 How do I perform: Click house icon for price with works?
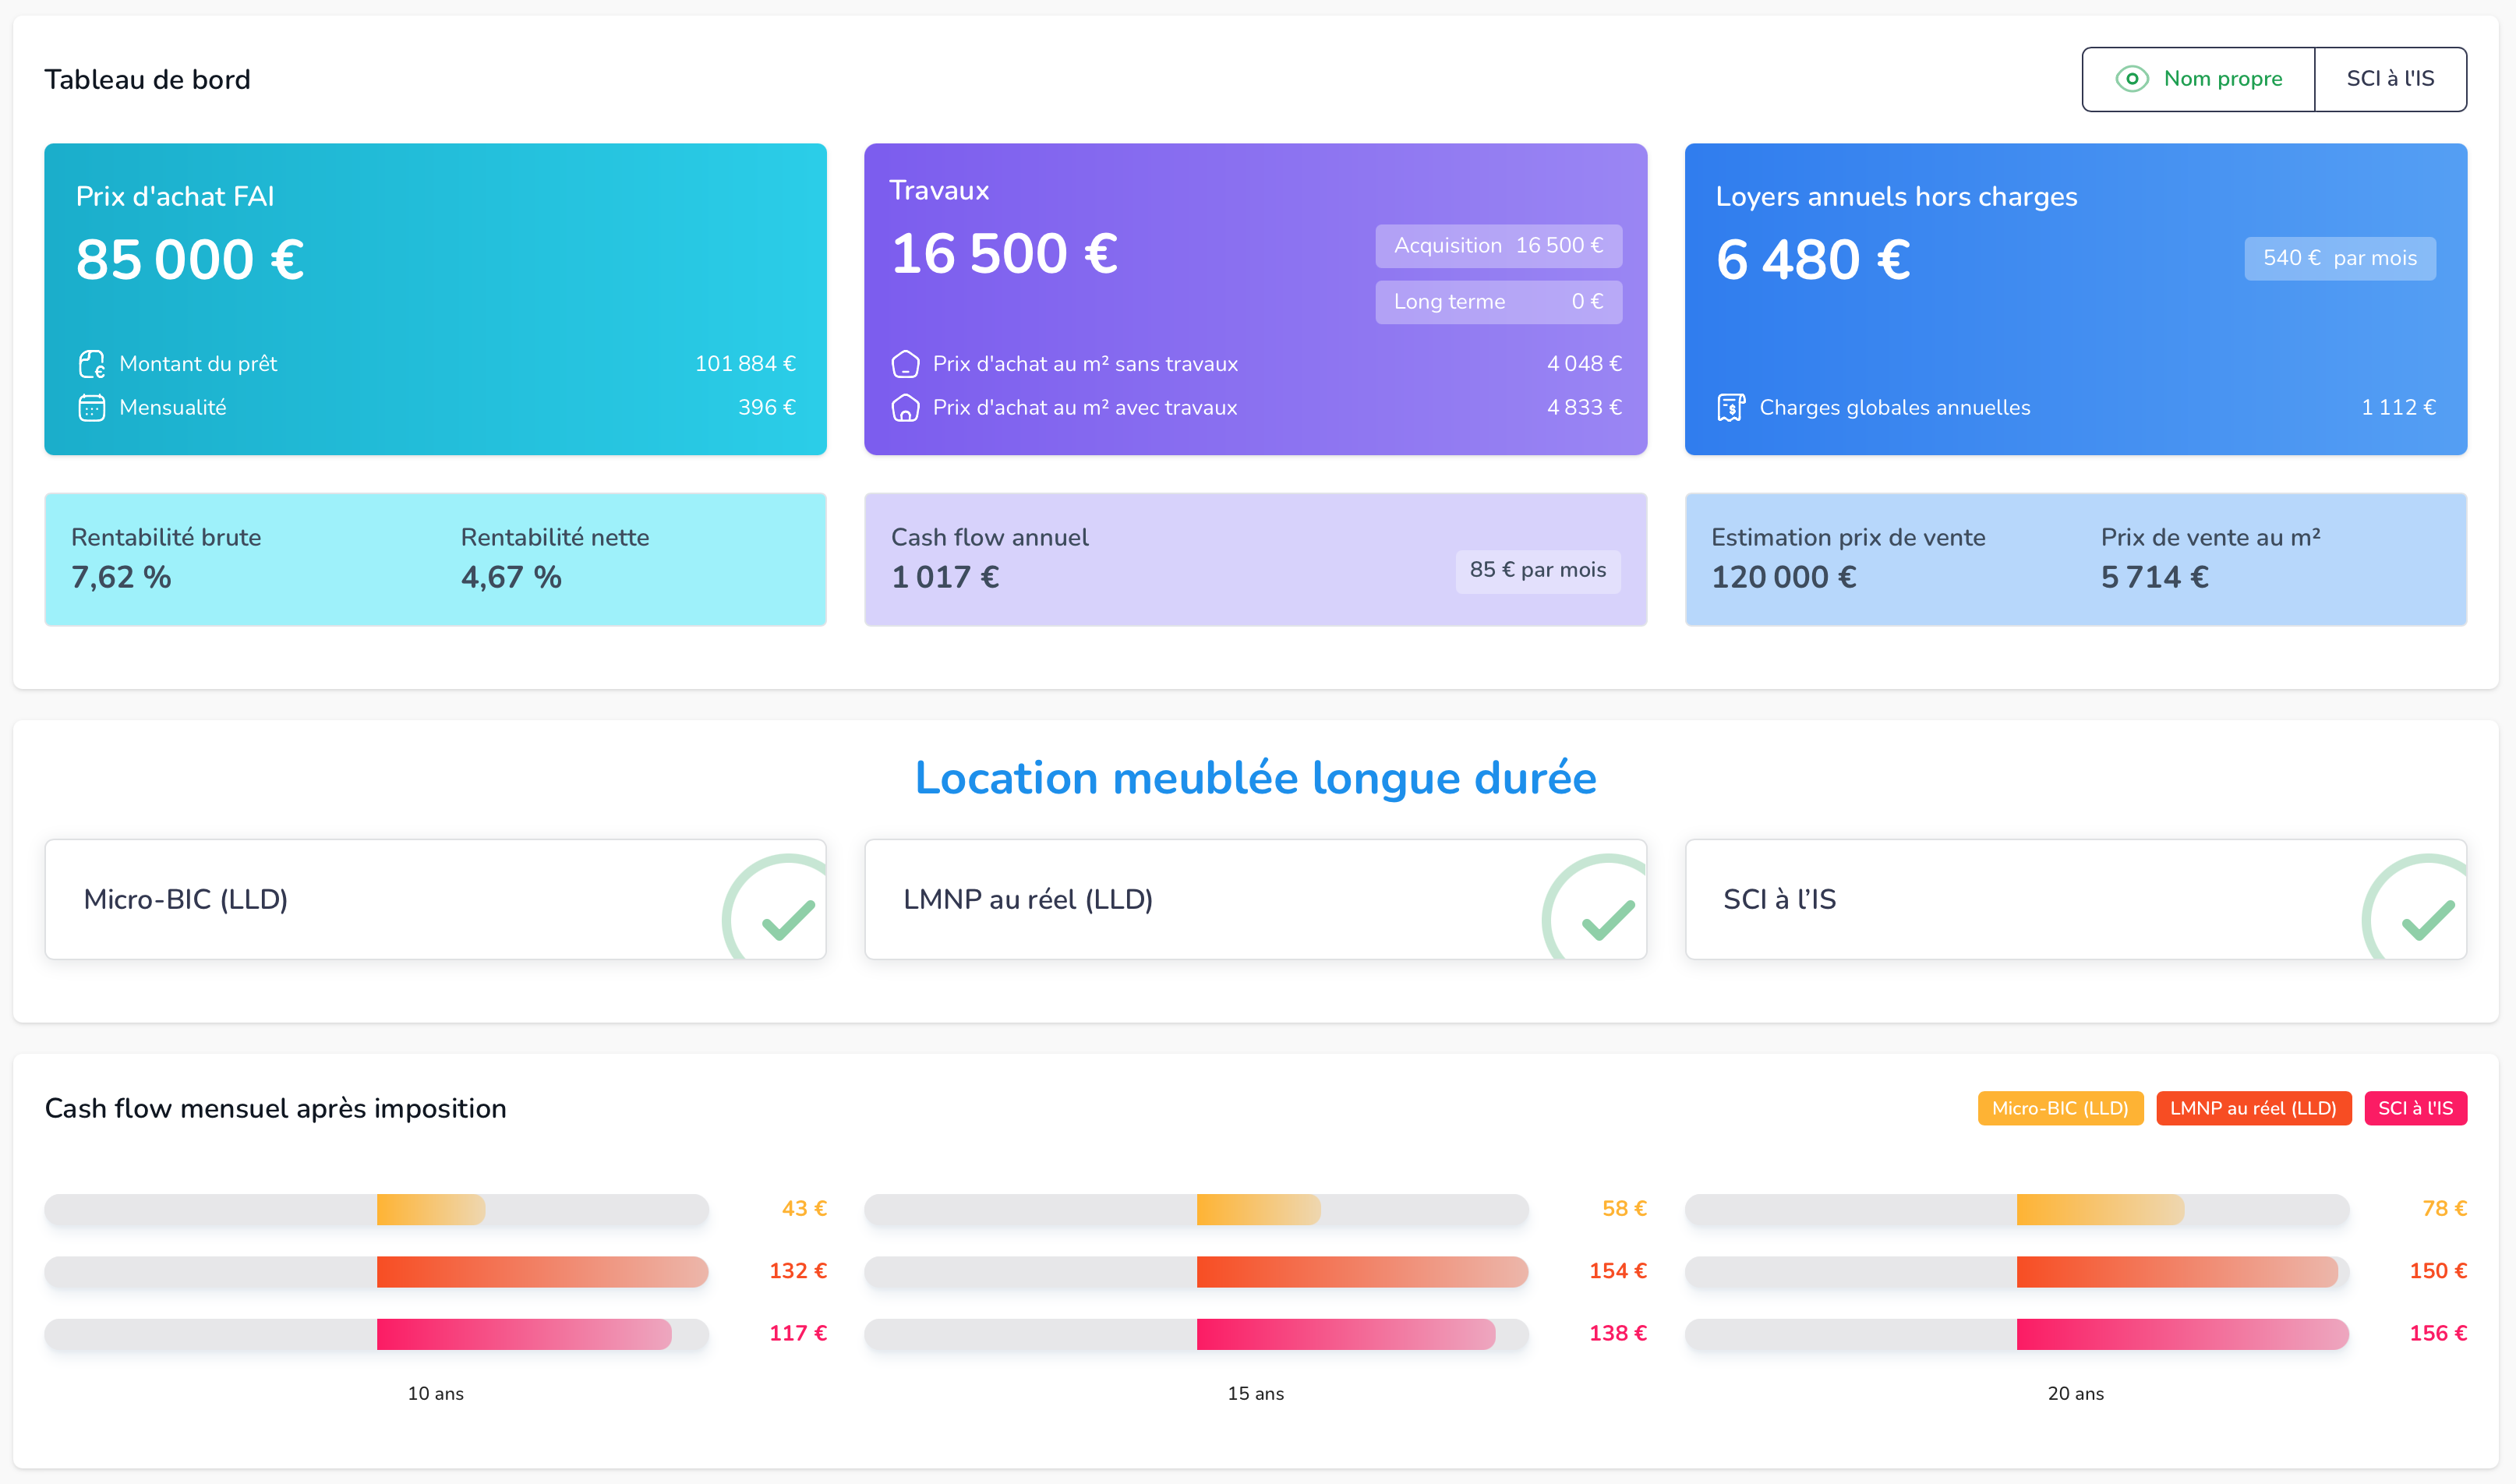(905, 408)
